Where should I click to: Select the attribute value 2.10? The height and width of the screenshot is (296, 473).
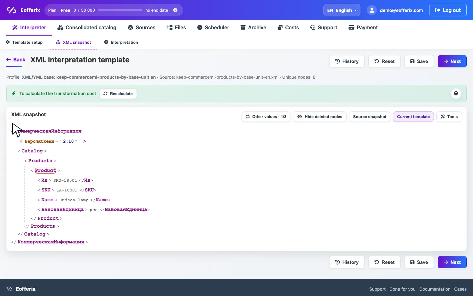pyautogui.click(x=68, y=141)
